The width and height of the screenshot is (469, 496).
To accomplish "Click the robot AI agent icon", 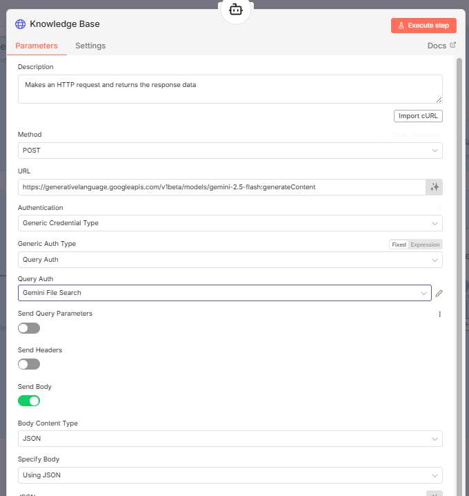I will point(236,10).
